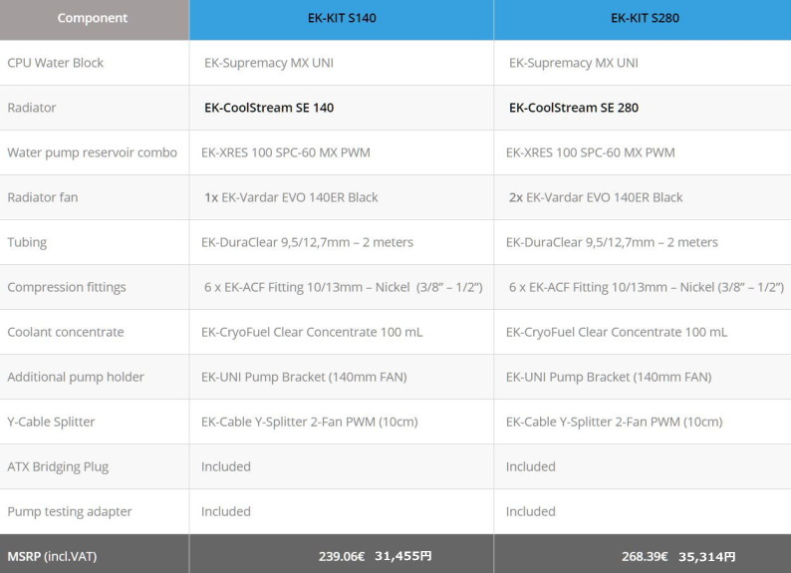Click the Radiator fan row label
Viewport: 791px width, 573px height.
click(43, 197)
